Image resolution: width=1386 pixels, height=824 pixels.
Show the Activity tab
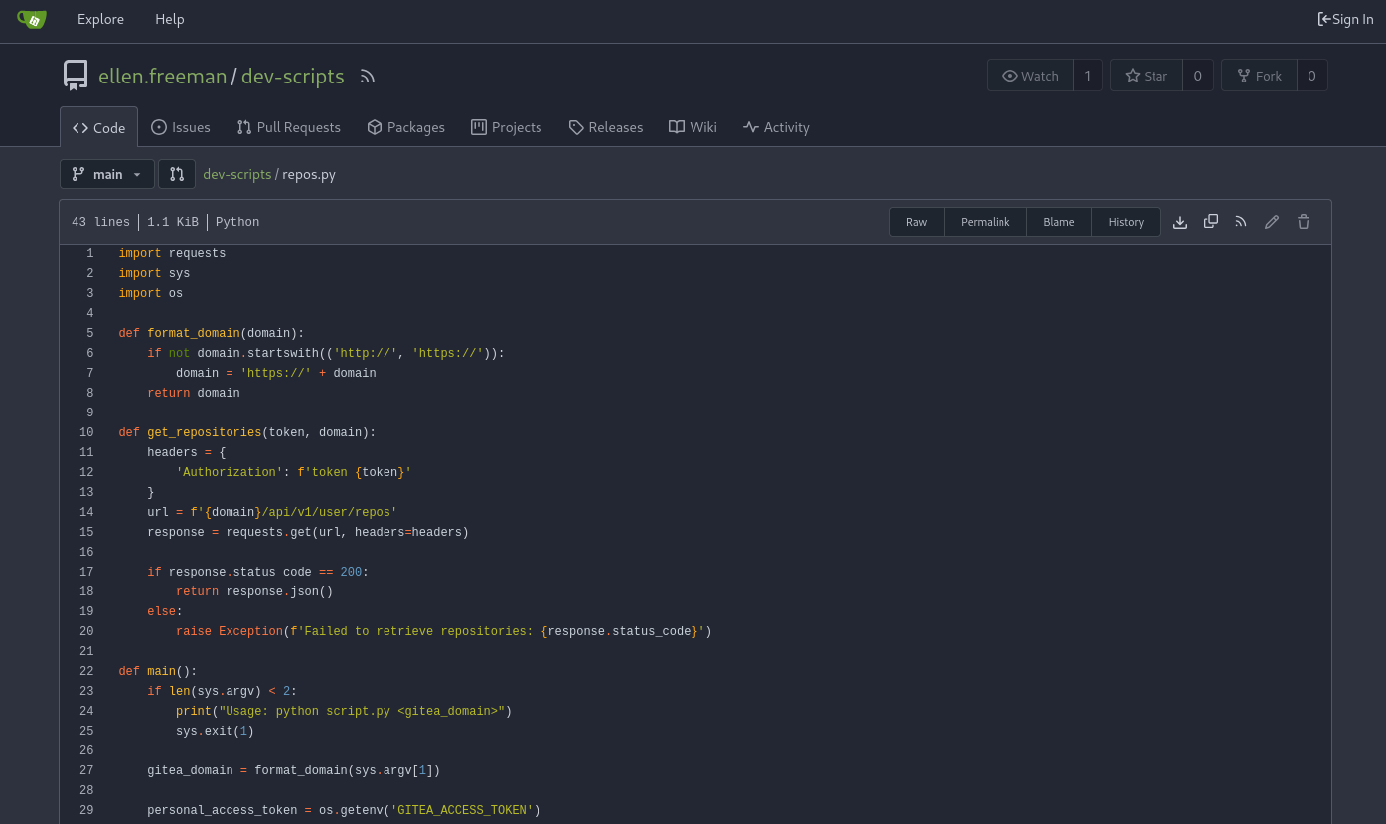coord(776,127)
